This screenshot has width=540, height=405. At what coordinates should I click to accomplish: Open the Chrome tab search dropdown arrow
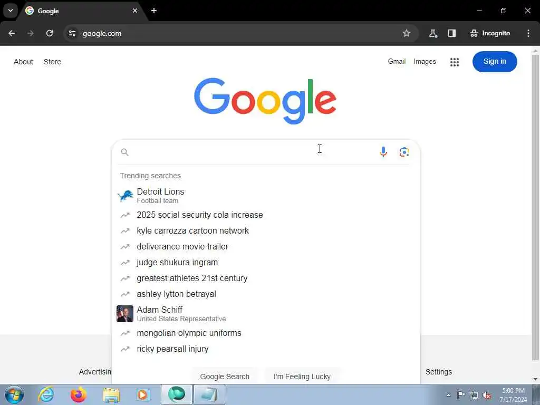(11, 11)
